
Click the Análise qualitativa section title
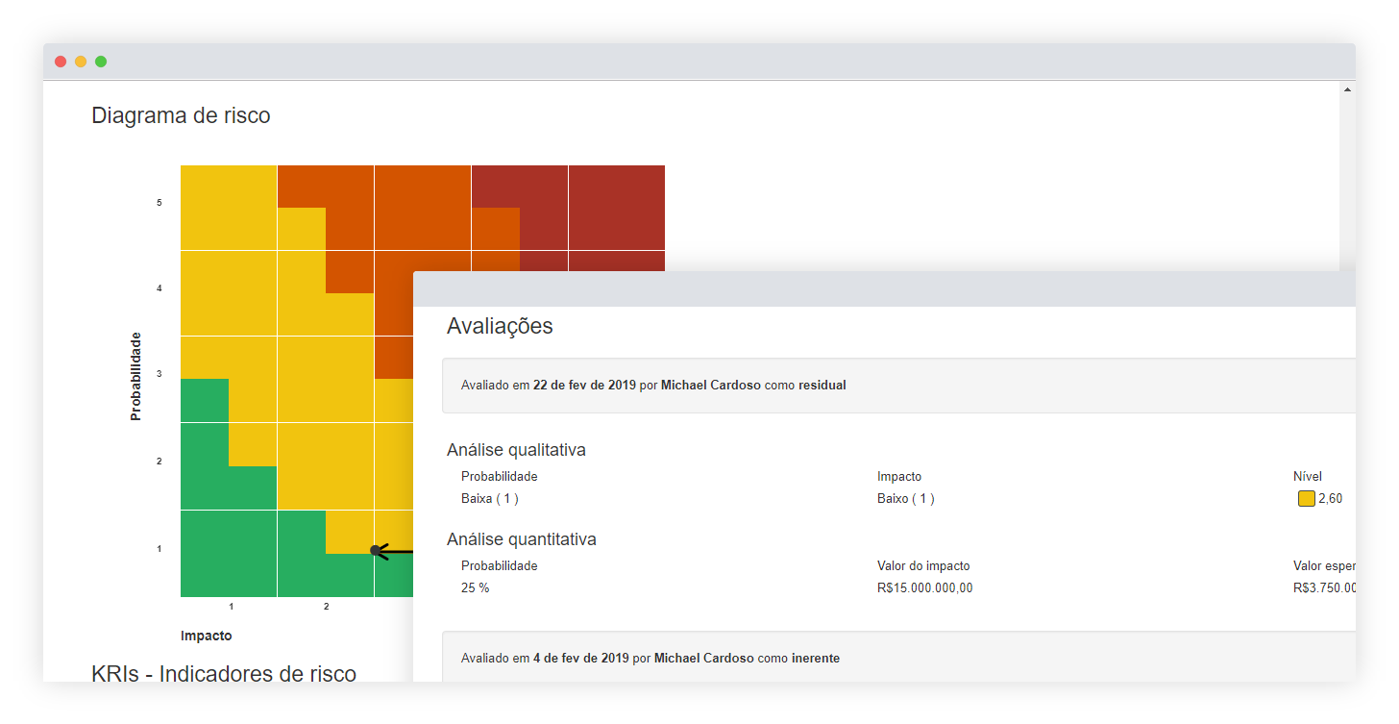pyautogui.click(x=516, y=450)
